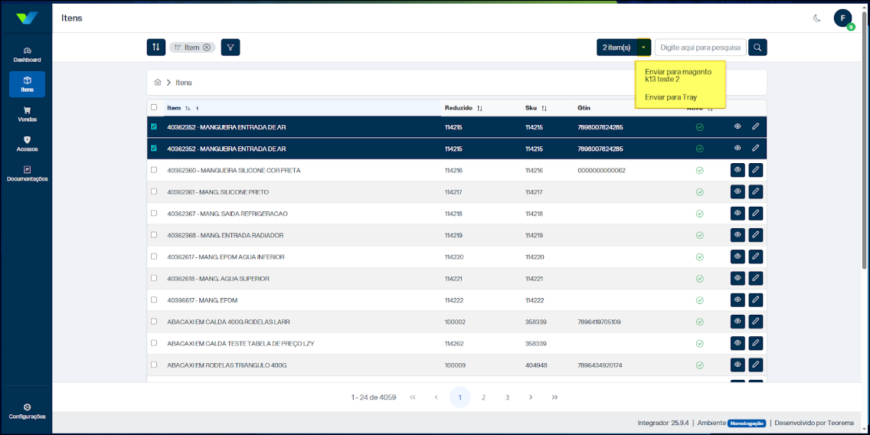Click Itens in the breadcrumb
This screenshot has height=435, width=870.
184,82
